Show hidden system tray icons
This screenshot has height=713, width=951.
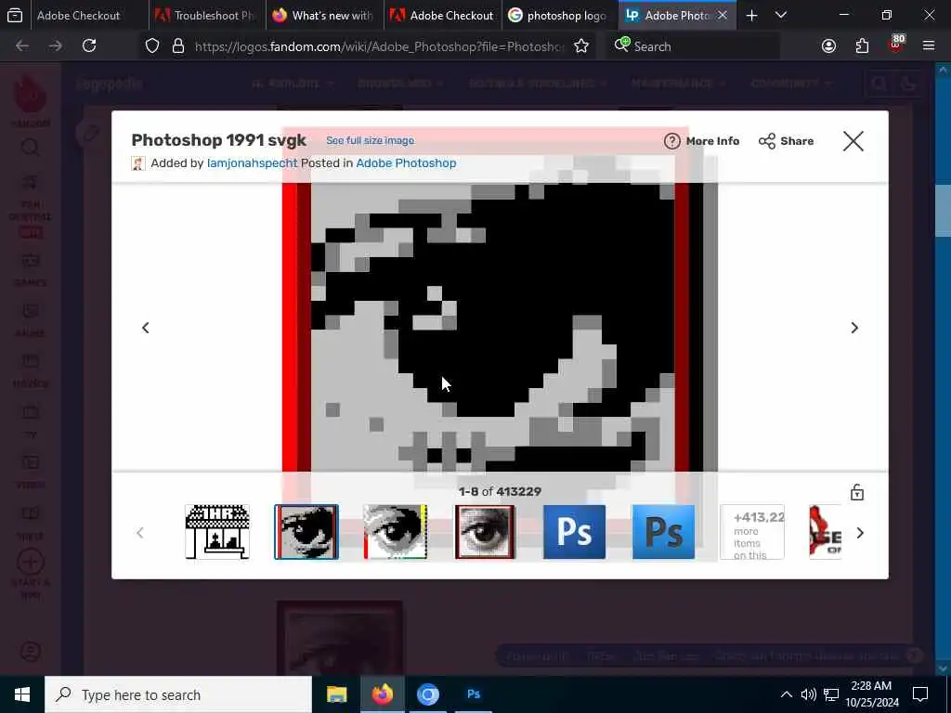tap(786, 694)
